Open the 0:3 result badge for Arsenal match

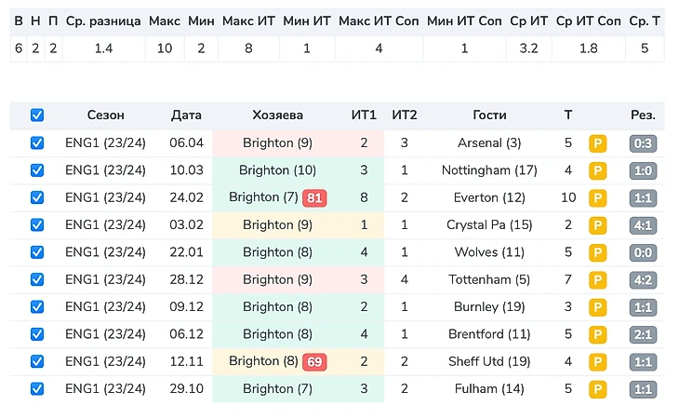[643, 143]
